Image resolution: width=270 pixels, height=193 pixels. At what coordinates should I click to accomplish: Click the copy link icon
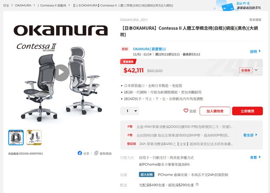coord(96,153)
